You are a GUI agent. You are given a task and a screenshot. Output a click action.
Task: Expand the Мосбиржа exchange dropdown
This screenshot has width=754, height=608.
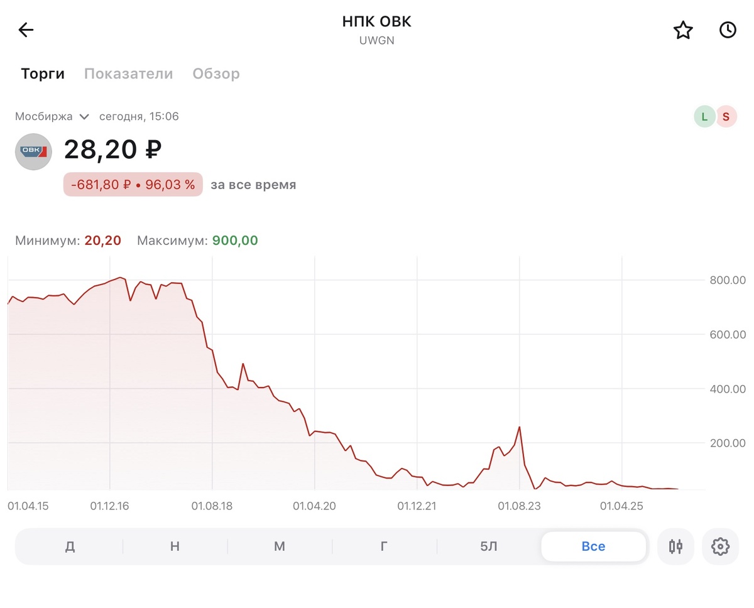53,116
